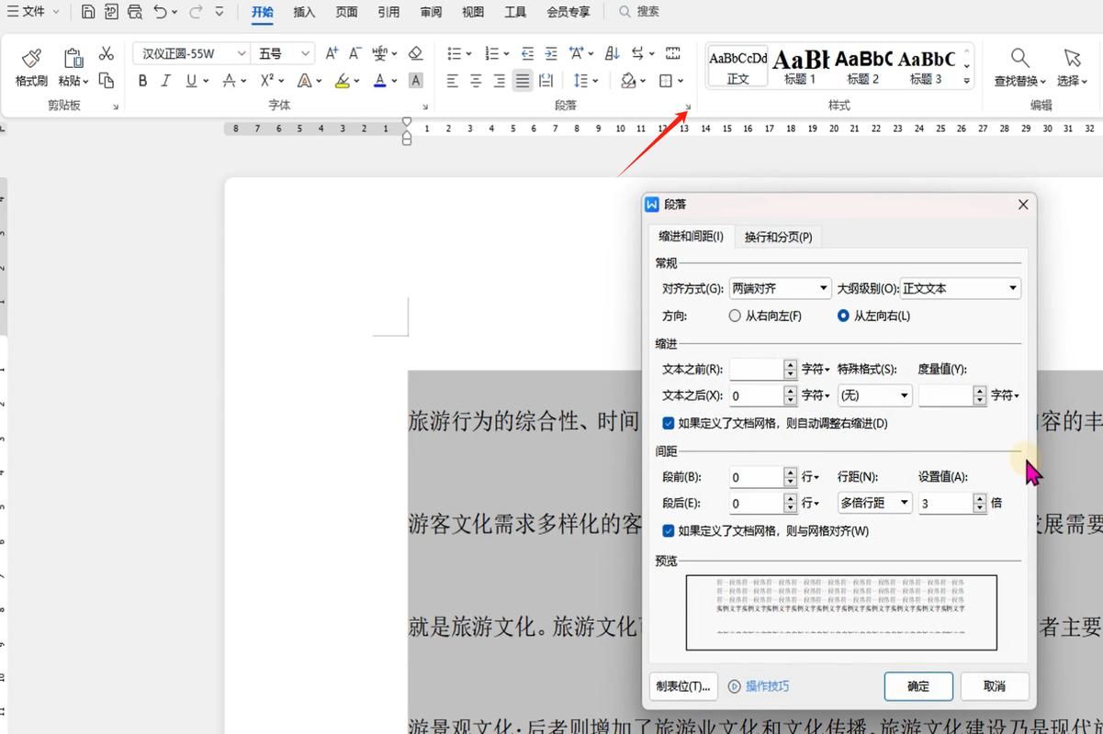Click the clear formatting eraser icon
The image size is (1103, 734).
pos(415,53)
